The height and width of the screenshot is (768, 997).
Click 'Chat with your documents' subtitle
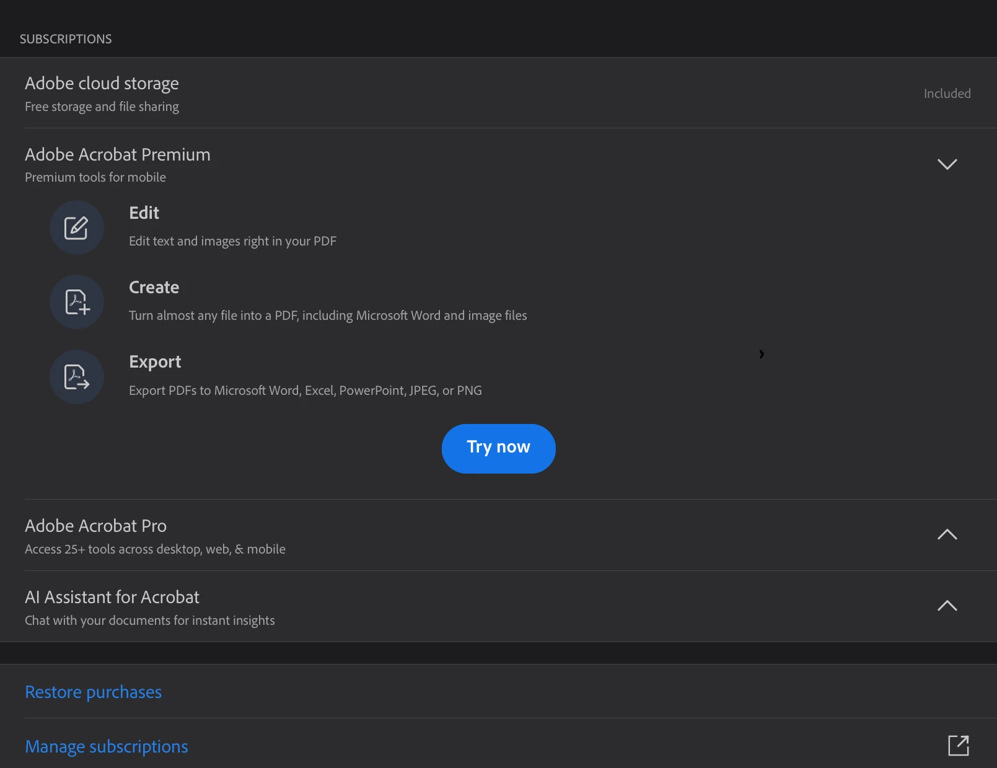click(149, 620)
